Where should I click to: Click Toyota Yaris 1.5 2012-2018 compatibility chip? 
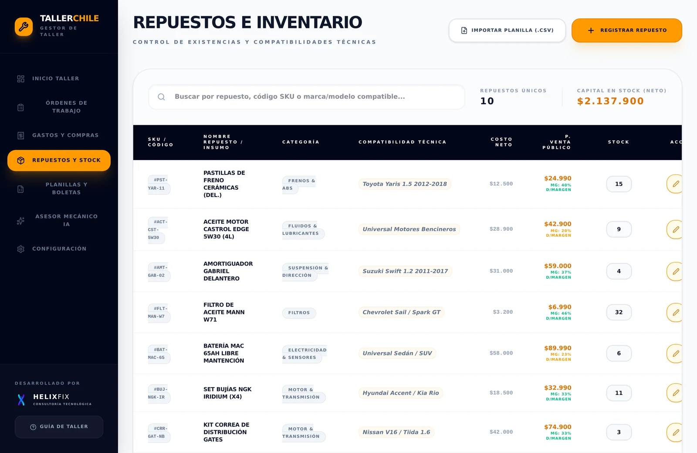pos(405,184)
